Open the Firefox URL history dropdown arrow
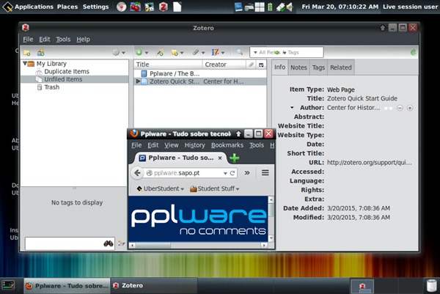Screen dimensions: 440x294 pos(225,173)
